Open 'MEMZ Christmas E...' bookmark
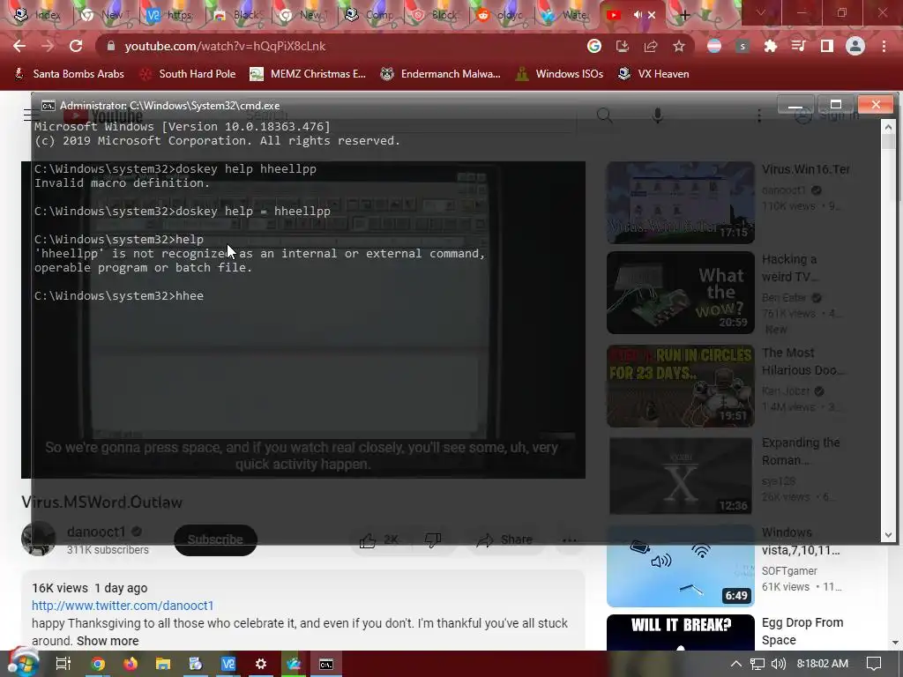 pos(308,74)
